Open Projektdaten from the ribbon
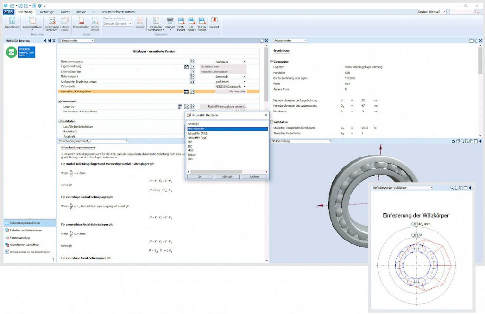 (x=81, y=21)
